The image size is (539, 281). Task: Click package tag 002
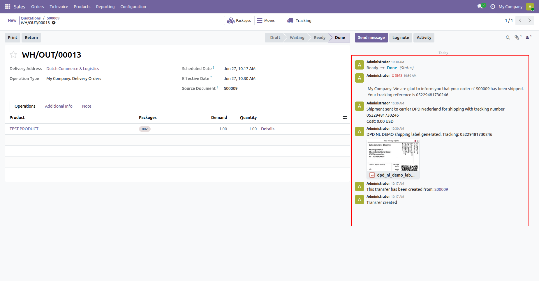tap(145, 129)
